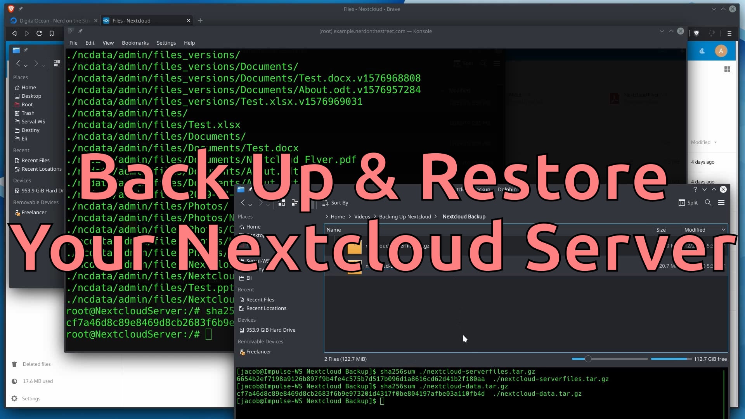Navigate to Videos breadcrumb
Screen dimensions: 745x419
click(362, 216)
